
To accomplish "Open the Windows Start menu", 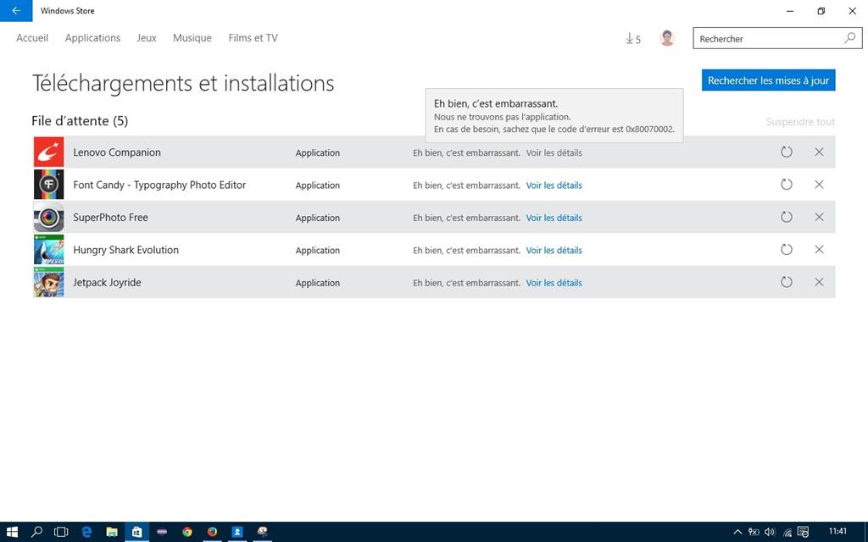I will (12, 532).
